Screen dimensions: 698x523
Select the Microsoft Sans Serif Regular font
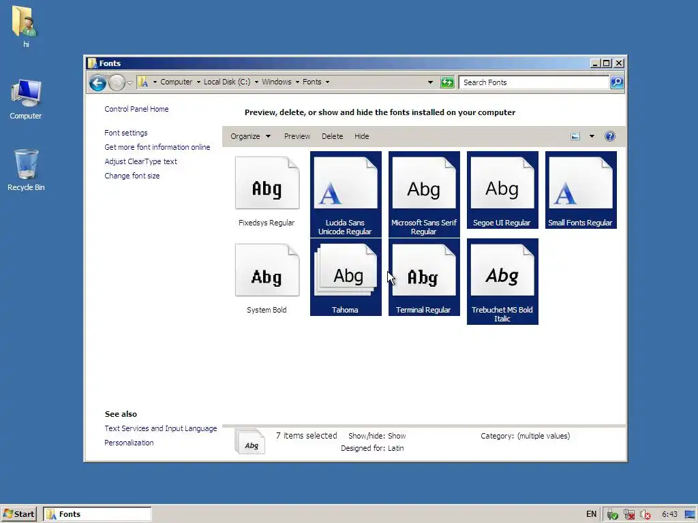424,193
